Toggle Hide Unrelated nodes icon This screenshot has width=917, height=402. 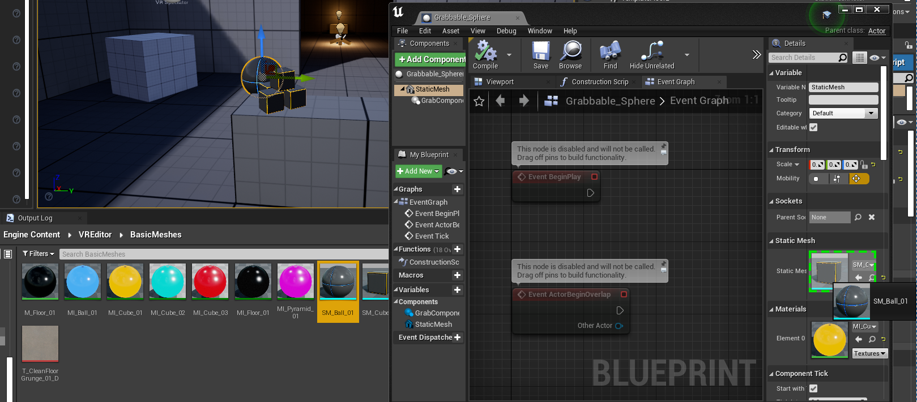click(652, 52)
